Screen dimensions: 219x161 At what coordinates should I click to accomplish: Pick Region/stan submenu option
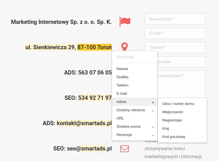point(172,120)
